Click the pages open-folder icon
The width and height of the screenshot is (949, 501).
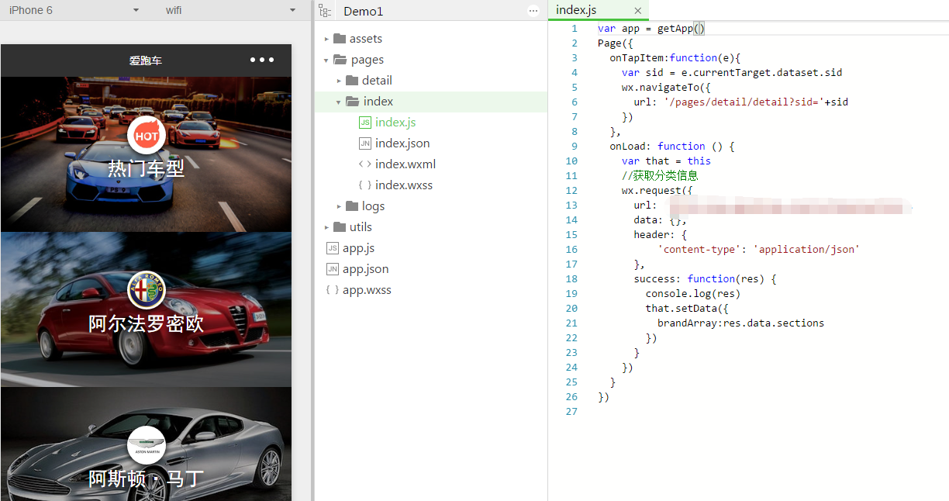(340, 60)
